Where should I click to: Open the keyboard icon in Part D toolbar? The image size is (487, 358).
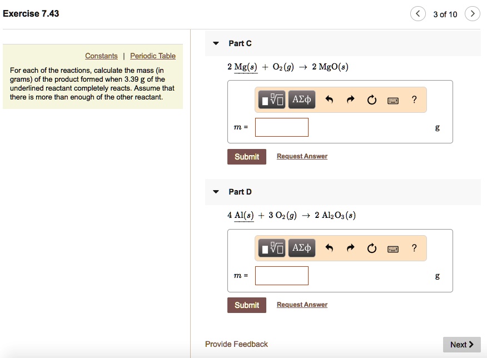393,248
